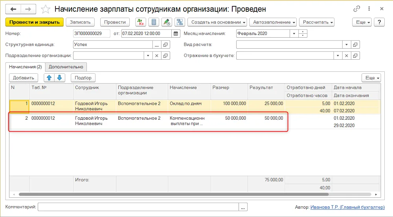393x217 pixels.
Task: Focus the Комментарий input field
Action: point(138,207)
